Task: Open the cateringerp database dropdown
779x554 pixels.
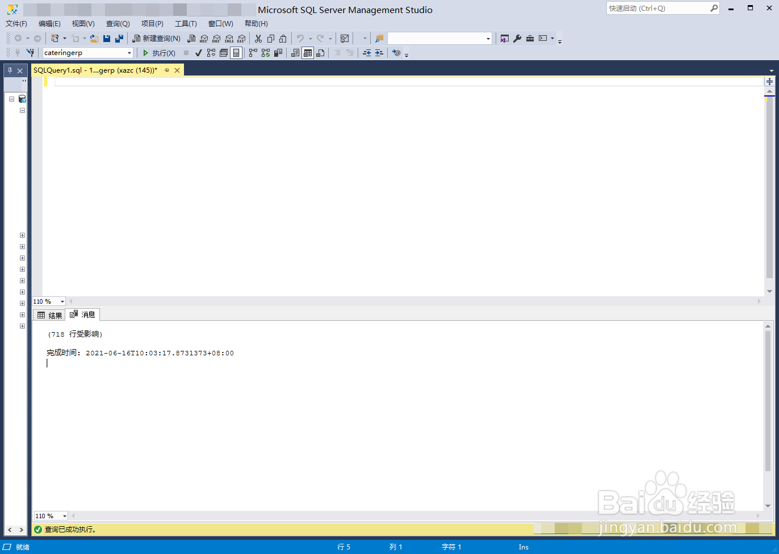Action: [x=129, y=53]
